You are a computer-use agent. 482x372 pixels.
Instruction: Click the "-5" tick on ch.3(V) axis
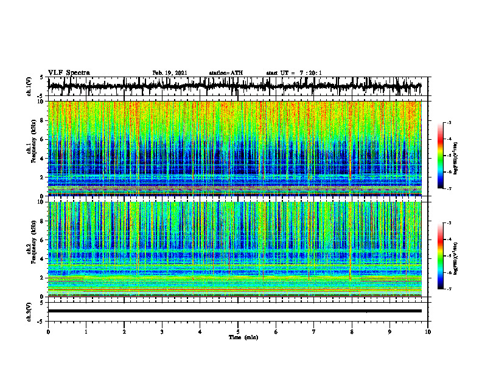(x=41, y=322)
